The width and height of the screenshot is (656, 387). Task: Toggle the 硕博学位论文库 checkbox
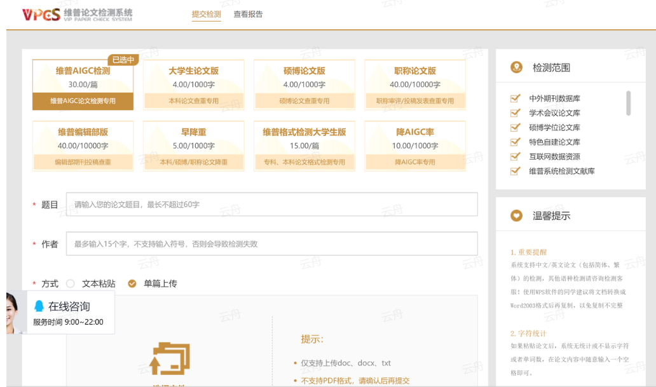click(516, 128)
